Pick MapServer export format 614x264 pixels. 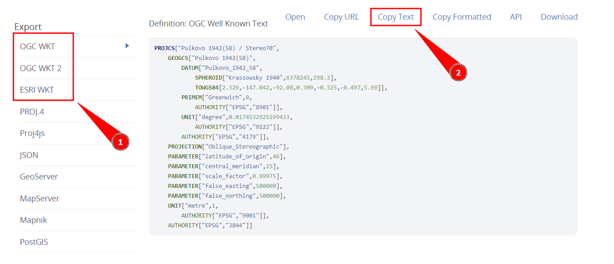click(x=40, y=199)
